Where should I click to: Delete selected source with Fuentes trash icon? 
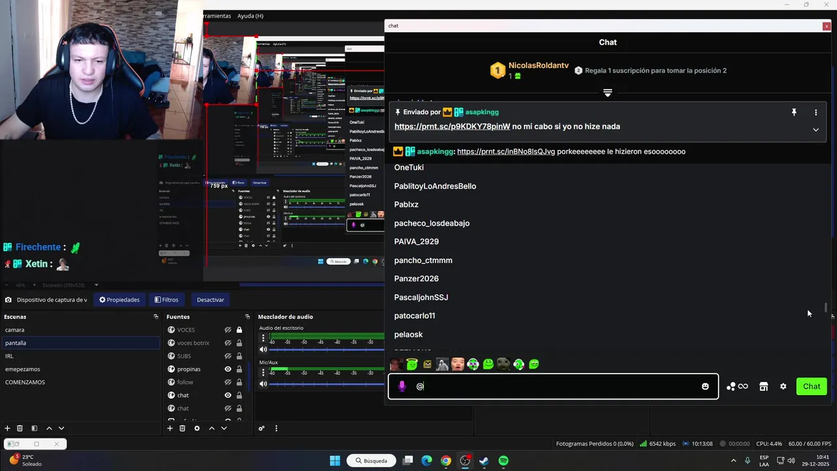[x=182, y=428]
